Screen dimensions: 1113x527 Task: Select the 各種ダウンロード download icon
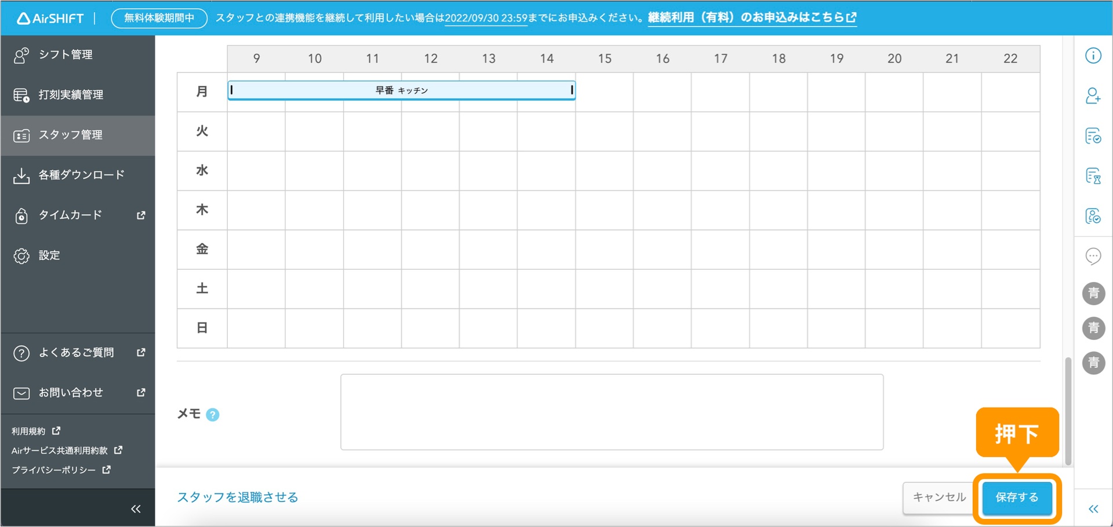pyautogui.click(x=21, y=174)
